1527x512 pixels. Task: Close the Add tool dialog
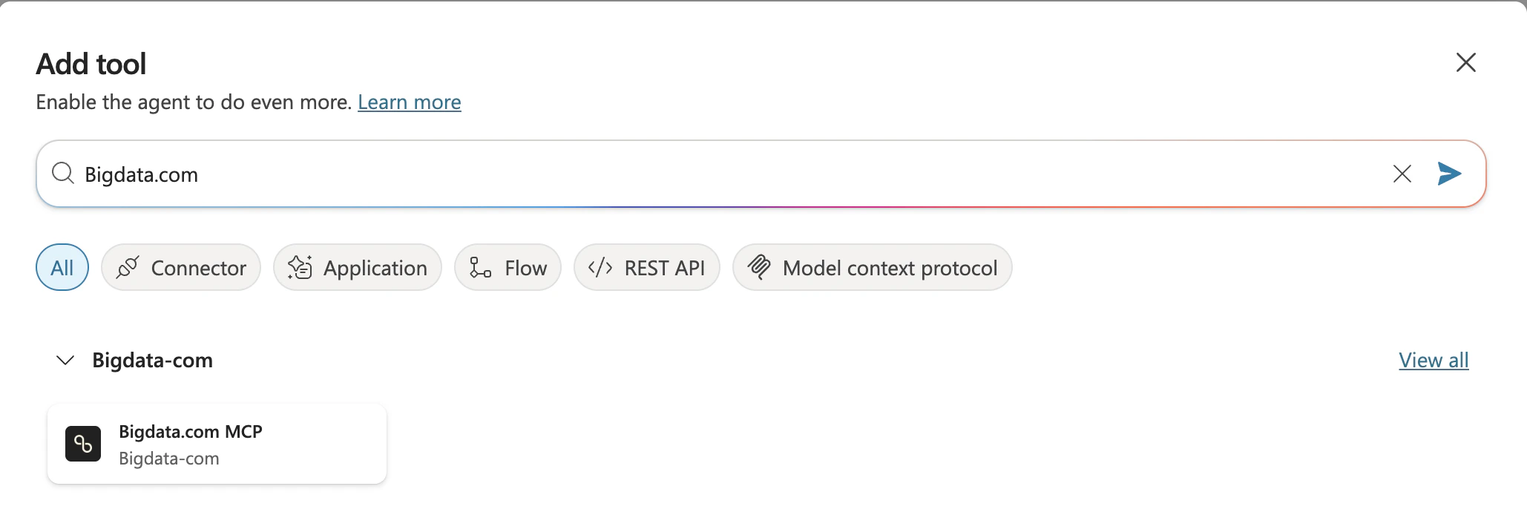1465,62
